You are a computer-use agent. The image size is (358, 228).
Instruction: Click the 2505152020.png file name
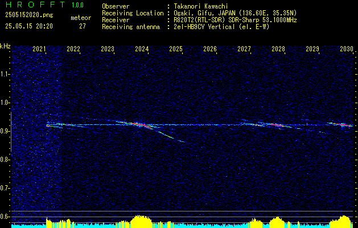(x=29, y=15)
